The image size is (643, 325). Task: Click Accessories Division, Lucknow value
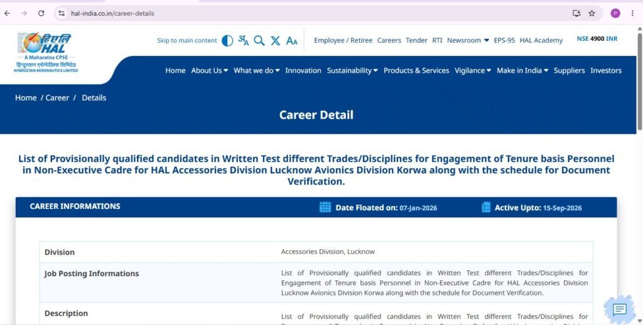coord(328,252)
